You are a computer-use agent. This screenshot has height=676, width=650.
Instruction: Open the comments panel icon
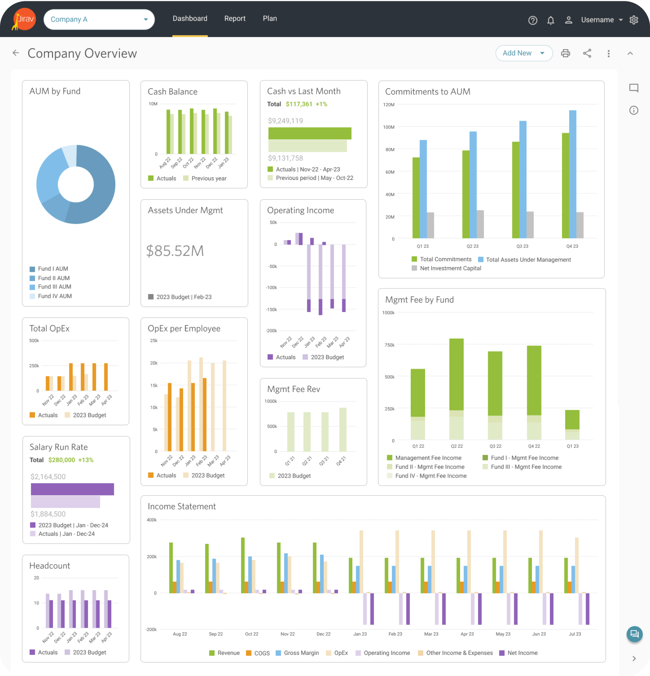click(x=633, y=88)
